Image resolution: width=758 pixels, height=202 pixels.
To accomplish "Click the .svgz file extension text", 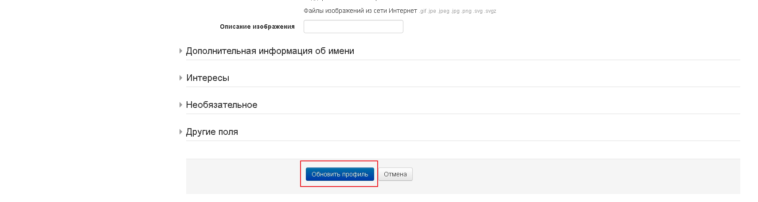I will [x=490, y=11].
